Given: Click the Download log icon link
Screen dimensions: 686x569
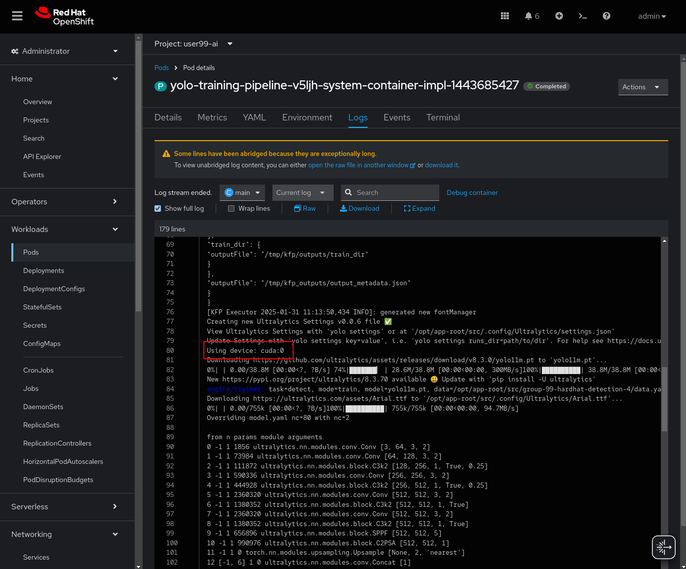Looking at the screenshot, I should [360, 208].
